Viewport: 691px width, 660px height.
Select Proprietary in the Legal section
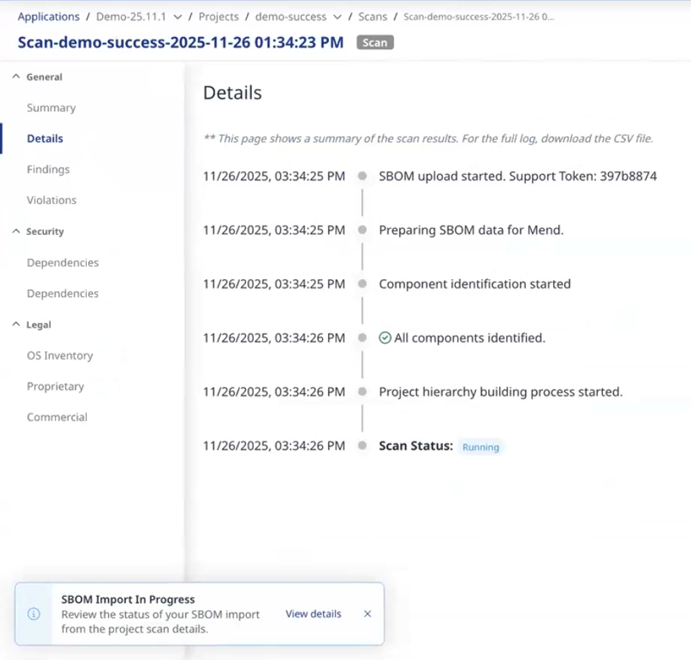55,387
